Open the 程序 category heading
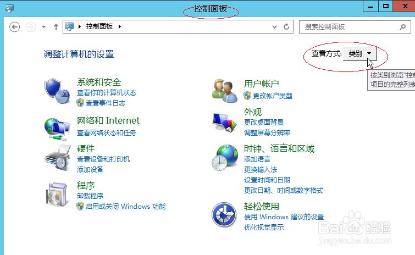 coord(86,185)
